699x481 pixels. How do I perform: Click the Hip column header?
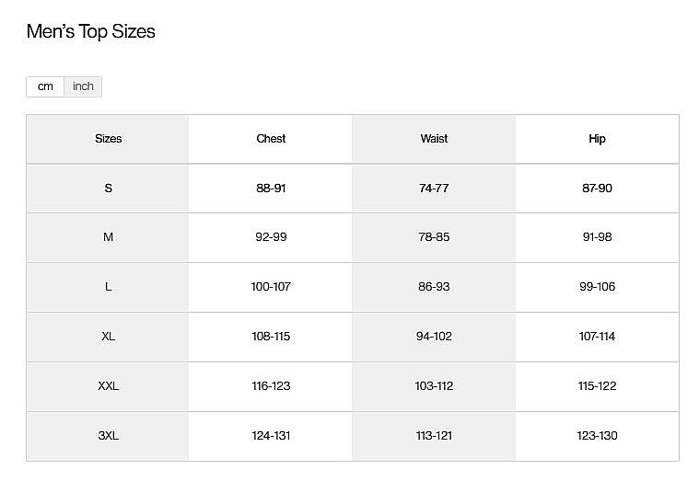(x=597, y=139)
